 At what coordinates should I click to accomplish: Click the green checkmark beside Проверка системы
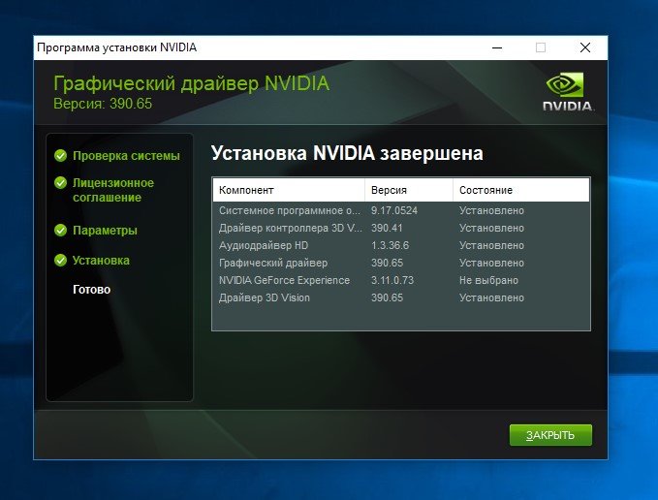click(60, 156)
